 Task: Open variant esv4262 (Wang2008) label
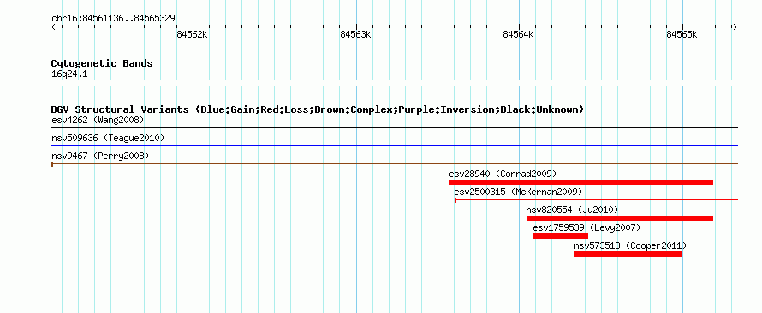click(98, 120)
